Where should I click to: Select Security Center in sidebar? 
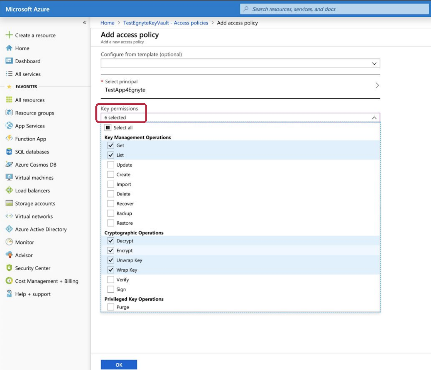(x=33, y=268)
